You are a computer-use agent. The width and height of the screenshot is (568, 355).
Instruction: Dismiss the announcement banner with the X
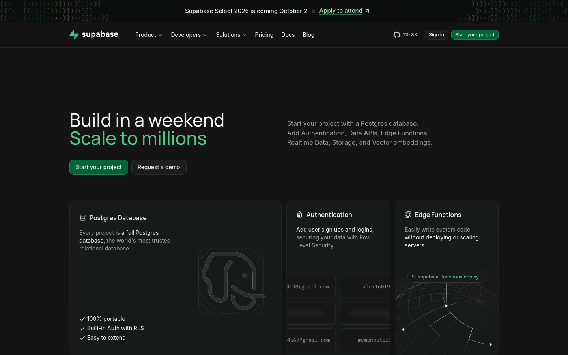pyautogui.click(x=557, y=11)
